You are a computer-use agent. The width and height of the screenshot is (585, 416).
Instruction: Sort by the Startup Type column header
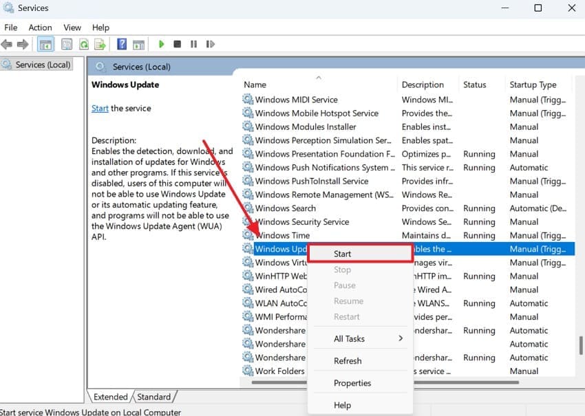pyautogui.click(x=539, y=85)
